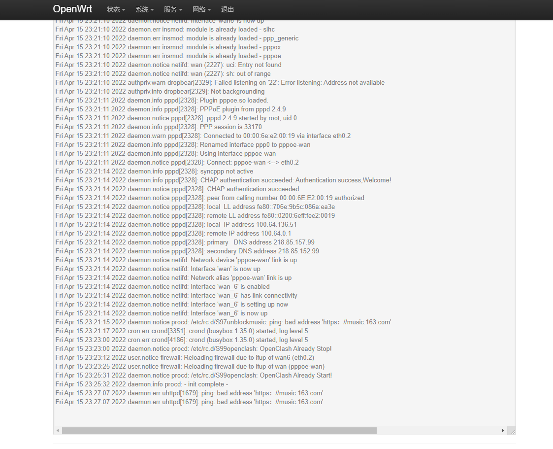
Task: Click the 'local IP address 100.64.136.51' line
Action: pyautogui.click(x=176, y=224)
